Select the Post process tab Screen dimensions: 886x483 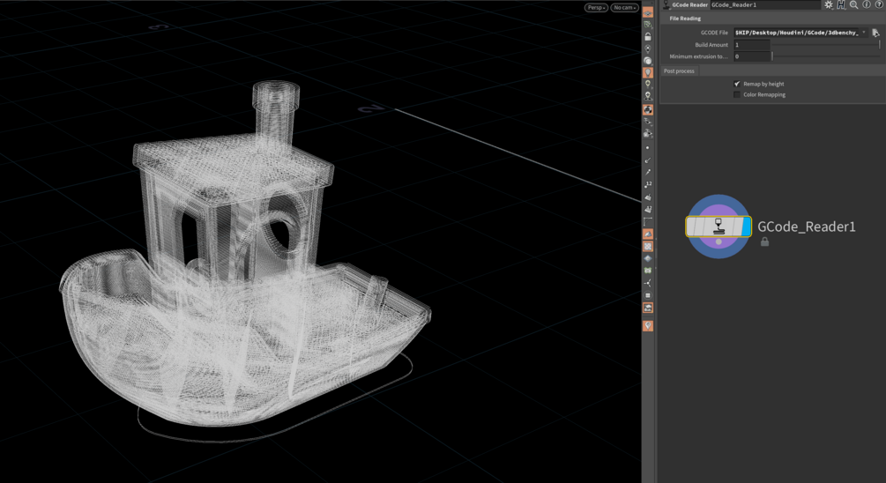679,71
